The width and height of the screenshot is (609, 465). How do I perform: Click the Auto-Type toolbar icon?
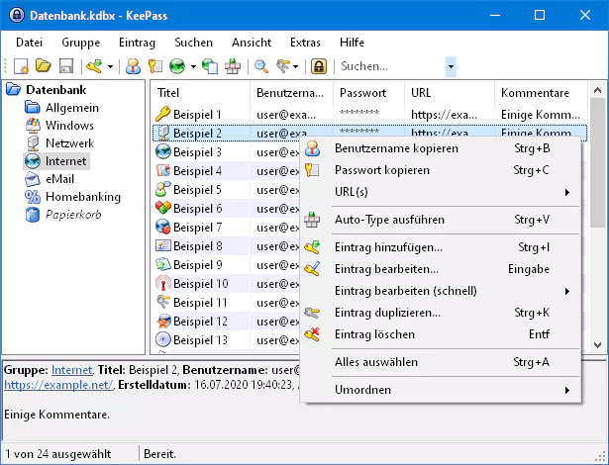click(233, 66)
